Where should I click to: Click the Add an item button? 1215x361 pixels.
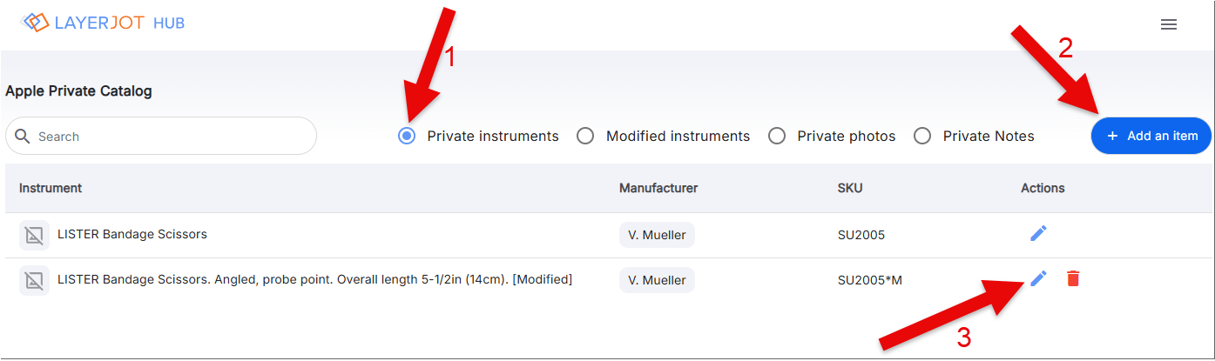tap(1151, 136)
